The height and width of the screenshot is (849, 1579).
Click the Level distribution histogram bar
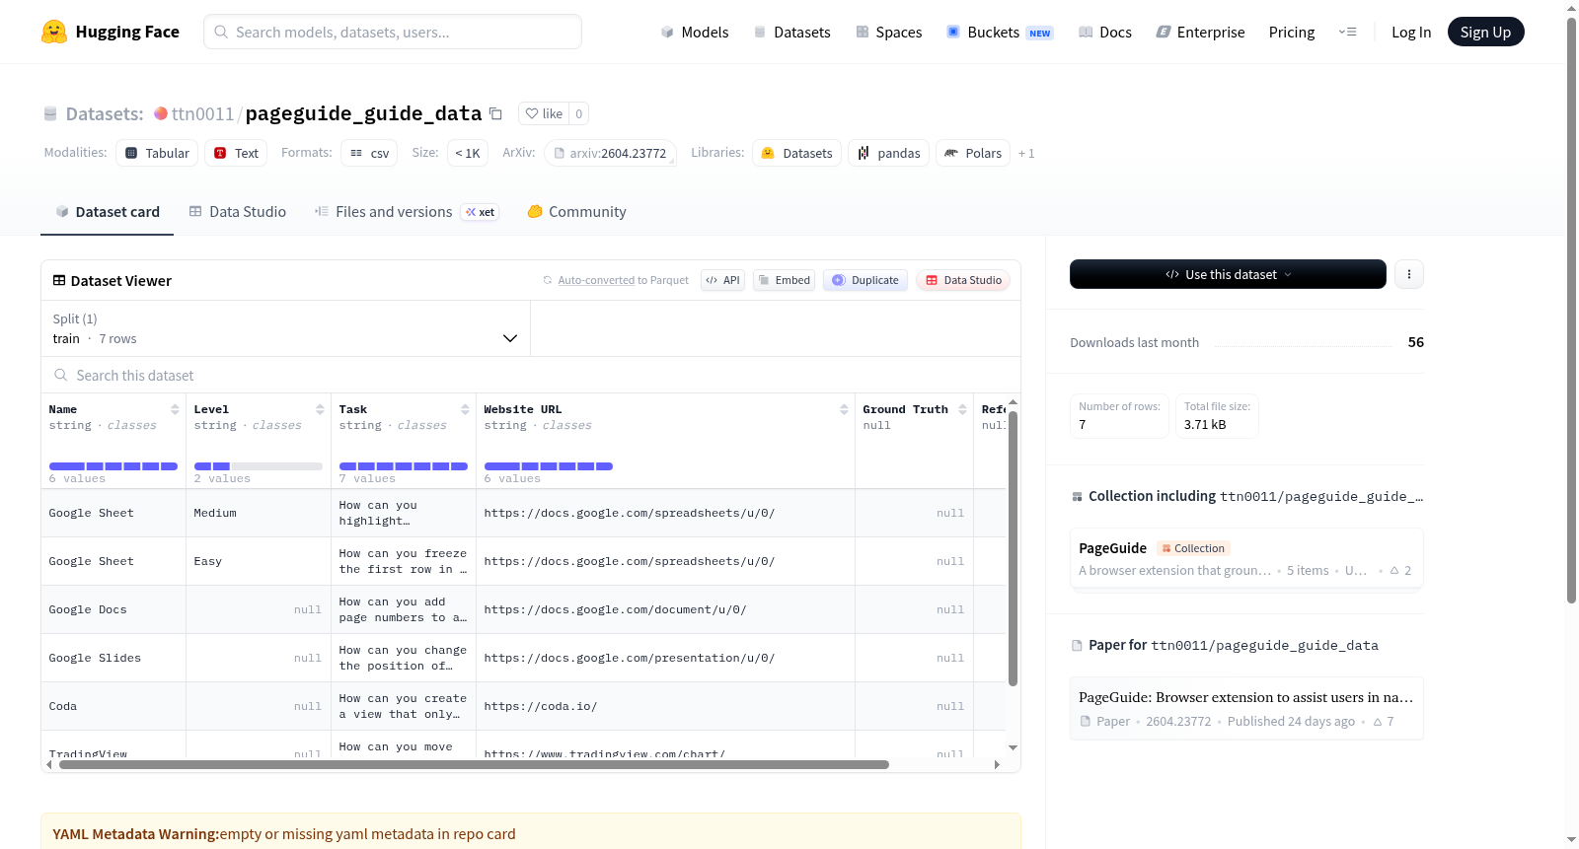point(259,466)
